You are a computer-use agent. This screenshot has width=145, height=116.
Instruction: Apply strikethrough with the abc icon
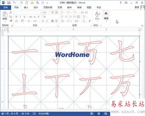(x=31, y=17)
